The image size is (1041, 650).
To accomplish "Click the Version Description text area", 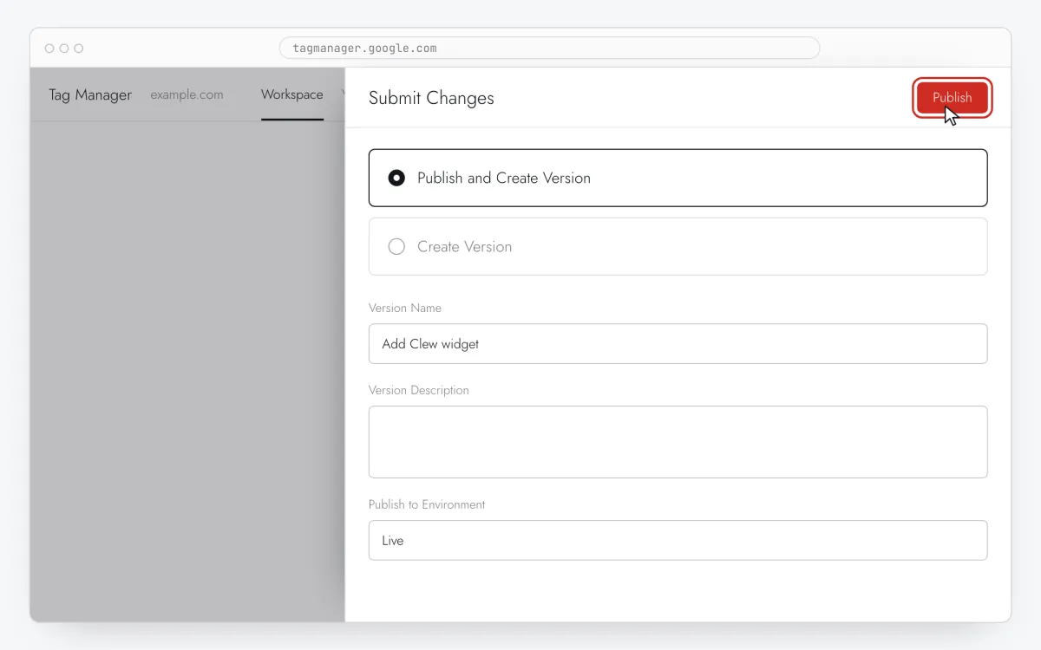I will [x=678, y=442].
